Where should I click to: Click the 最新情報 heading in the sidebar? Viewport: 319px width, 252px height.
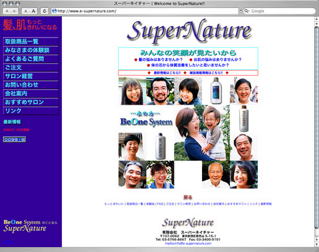coord(12,122)
